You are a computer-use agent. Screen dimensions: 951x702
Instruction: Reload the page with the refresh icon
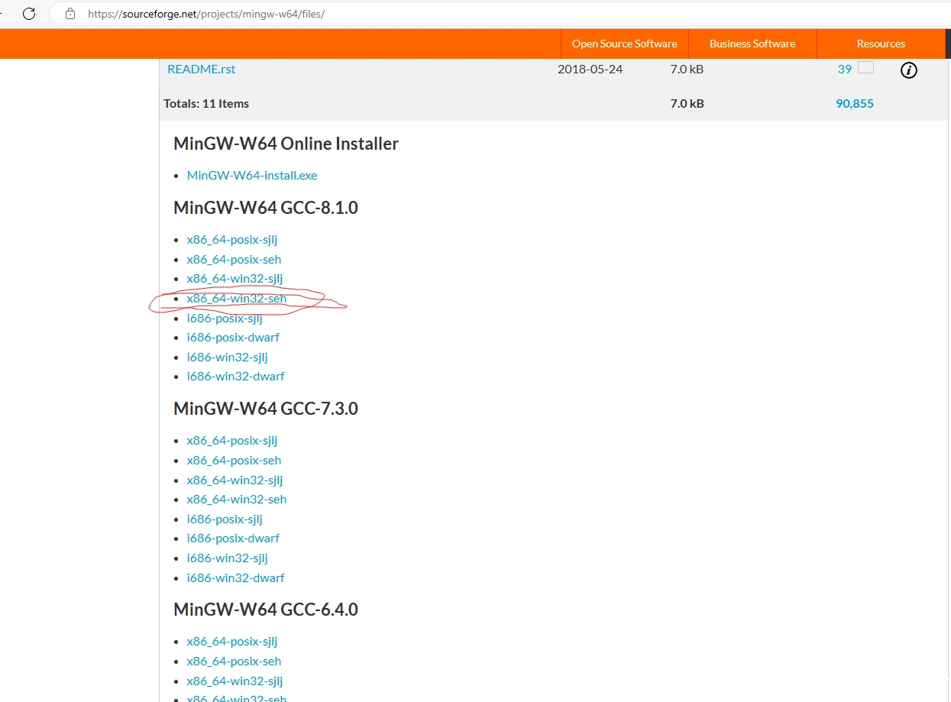(x=29, y=14)
